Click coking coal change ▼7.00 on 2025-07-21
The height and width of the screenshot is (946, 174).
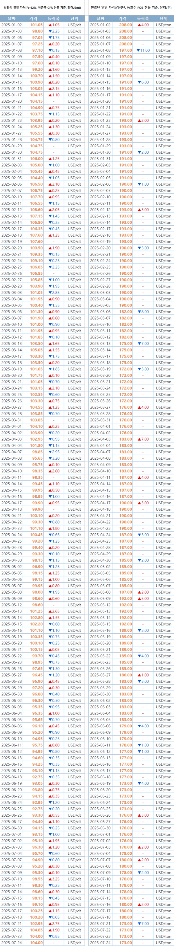143,924
